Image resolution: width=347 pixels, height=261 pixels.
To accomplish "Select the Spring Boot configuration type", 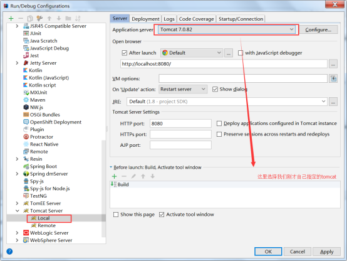I will (43, 166).
